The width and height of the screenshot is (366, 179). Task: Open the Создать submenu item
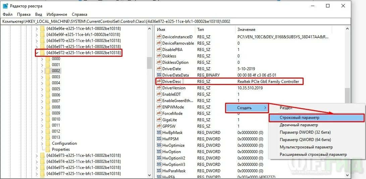247,108
